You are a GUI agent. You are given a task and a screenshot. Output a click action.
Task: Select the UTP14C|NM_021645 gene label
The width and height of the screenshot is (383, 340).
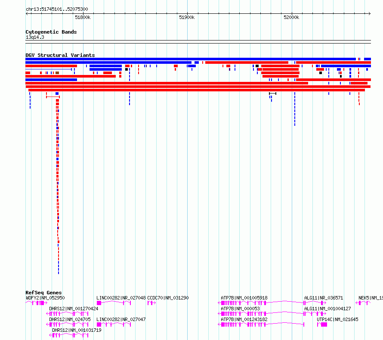click(337, 319)
